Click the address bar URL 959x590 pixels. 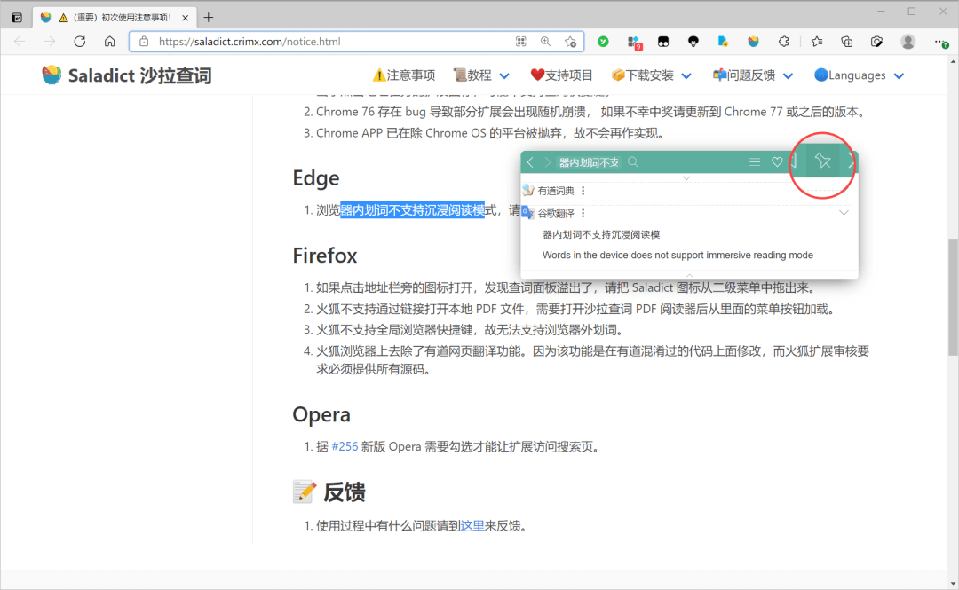click(x=250, y=42)
